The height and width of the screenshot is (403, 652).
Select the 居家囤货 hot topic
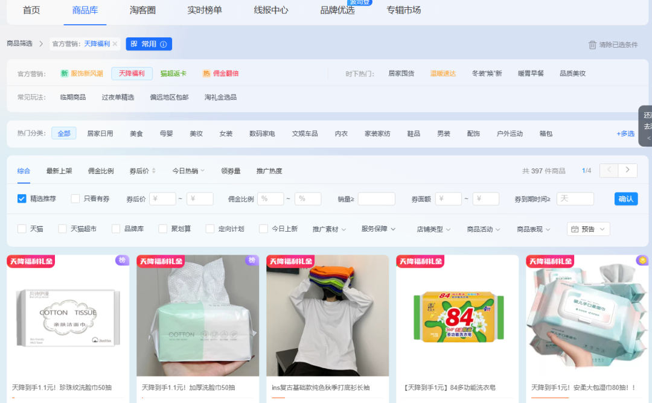[401, 74]
